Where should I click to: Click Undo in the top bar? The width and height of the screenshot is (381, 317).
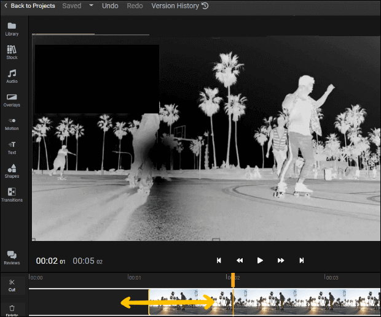coord(110,6)
